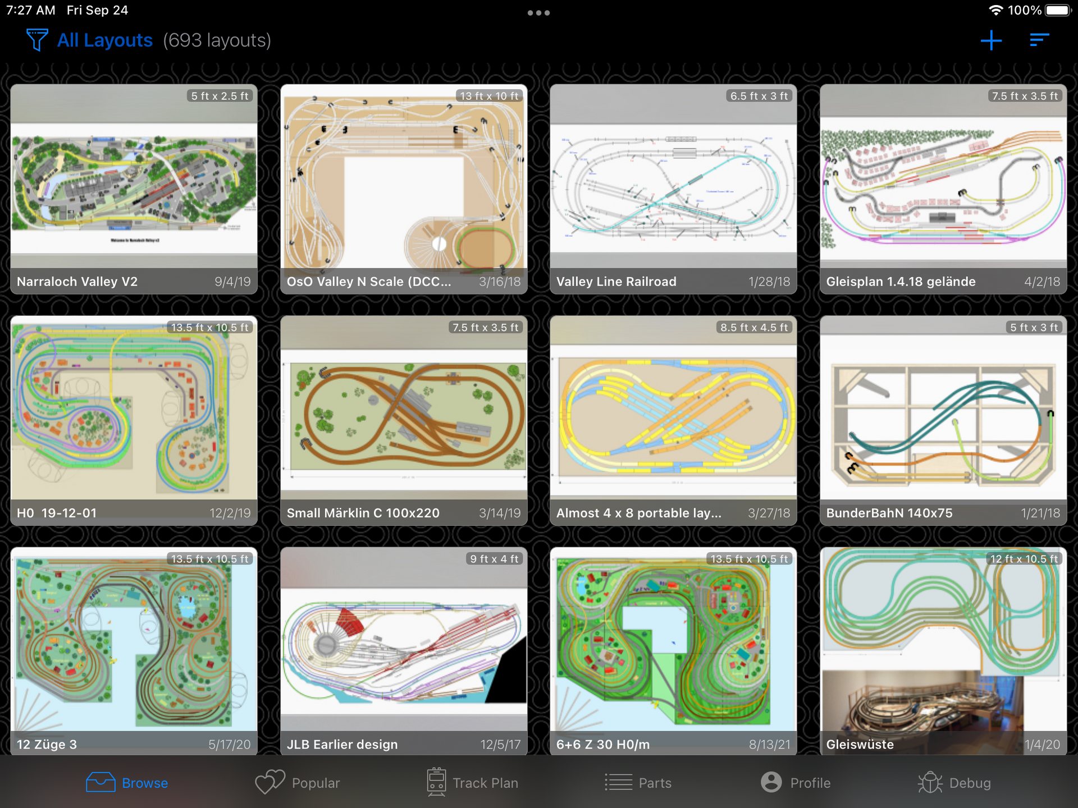Click the '9 ft x 4 ft' size badge
This screenshot has width=1078, height=808.
click(494, 559)
